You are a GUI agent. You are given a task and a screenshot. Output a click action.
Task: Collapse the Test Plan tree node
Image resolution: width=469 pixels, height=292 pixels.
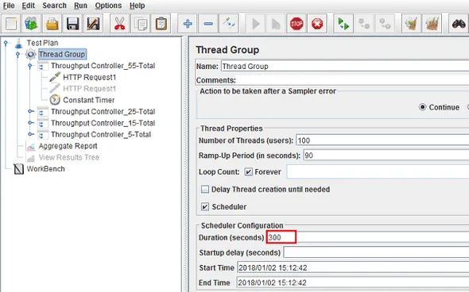coord(6,44)
